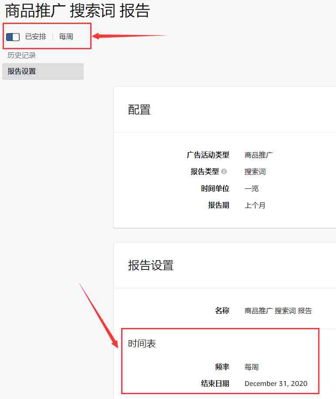Click the 一览 time unit value
This screenshot has height=399, width=336.
click(x=251, y=188)
